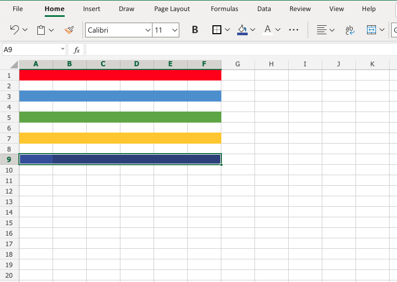Open the Calibri font name dropdown

[148, 30]
